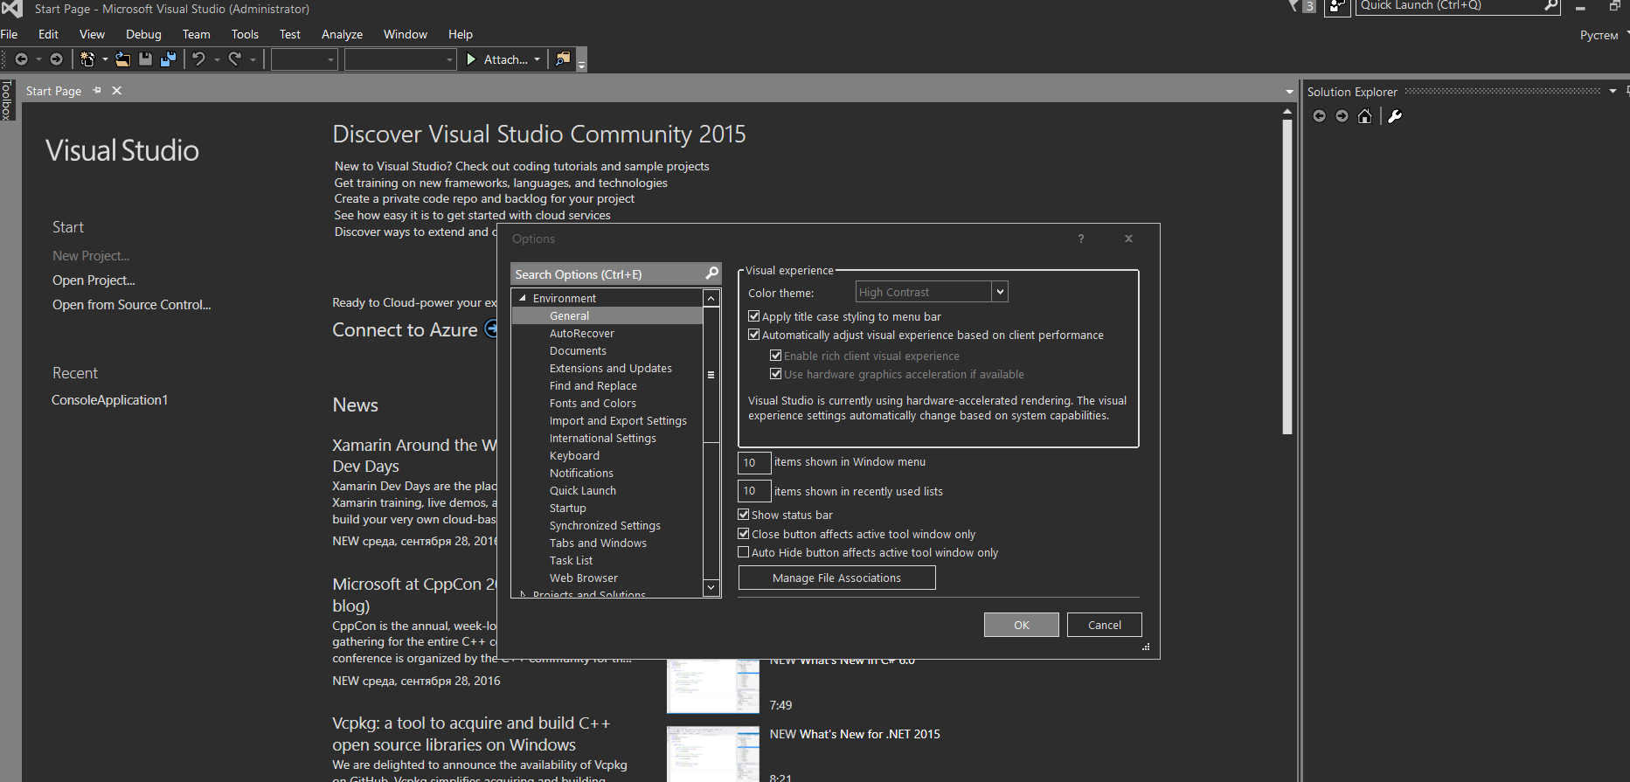Click the Options tree vertical scrollbar thumb
The height and width of the screenshot is (782, 1630).
(x=711, y=374)
